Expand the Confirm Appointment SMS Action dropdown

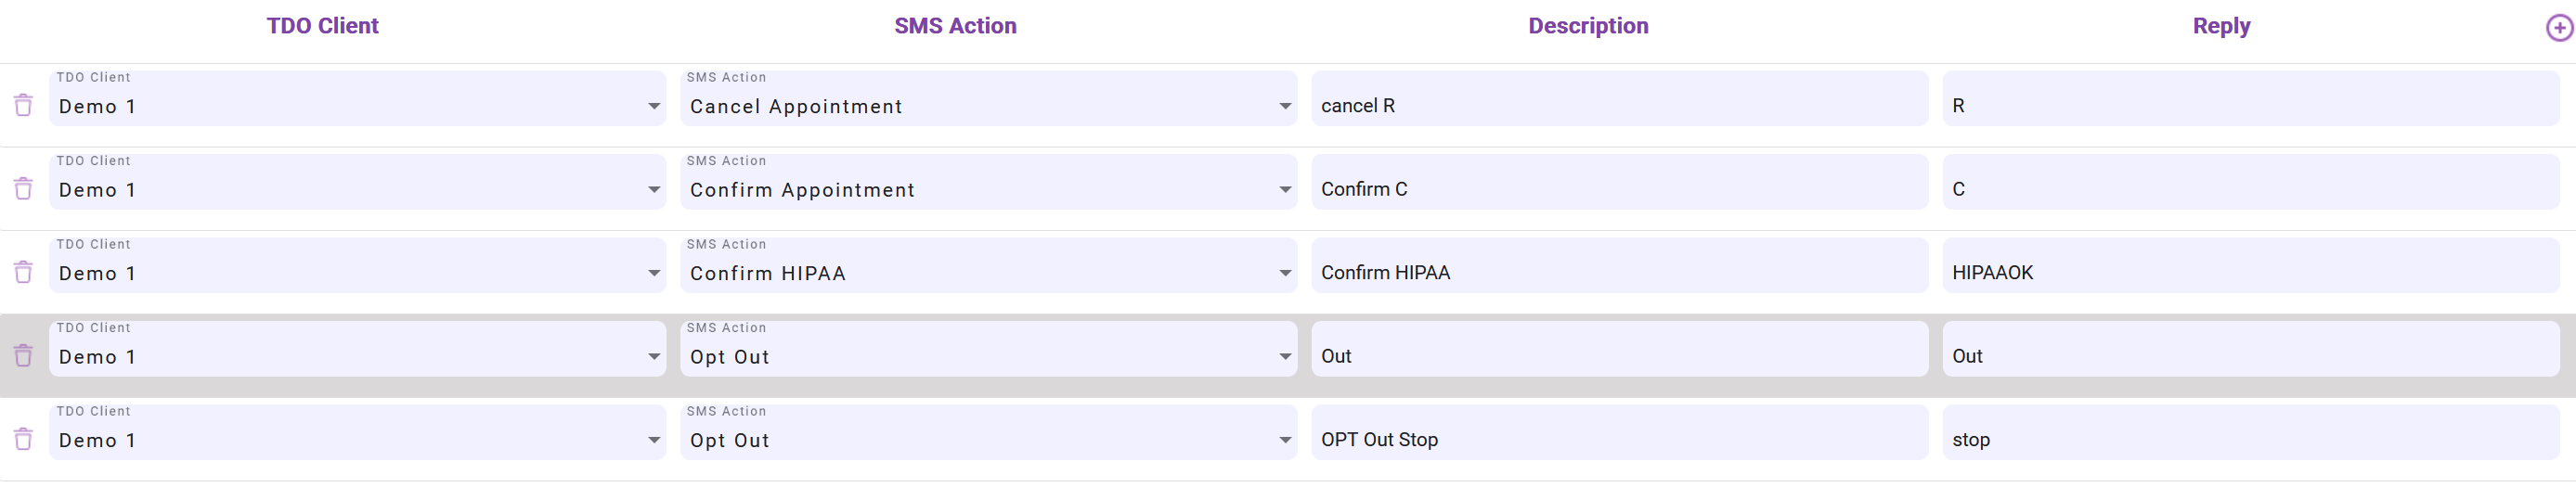(987, 189)
